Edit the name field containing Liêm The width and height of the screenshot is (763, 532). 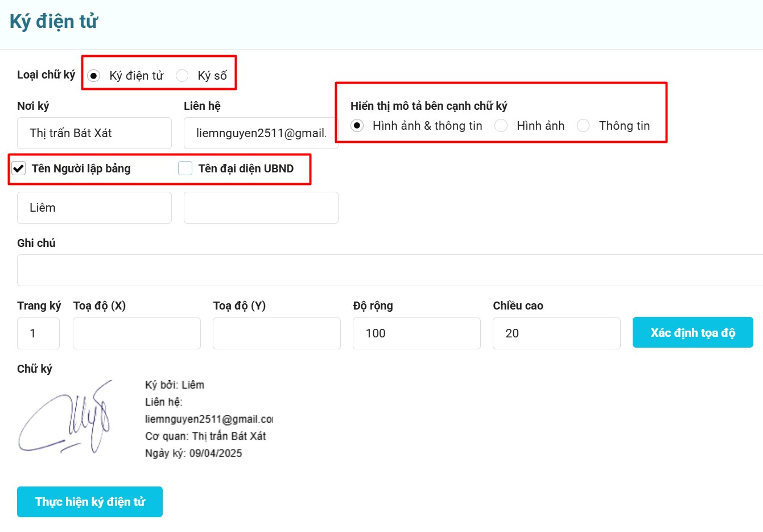[94, 208]
